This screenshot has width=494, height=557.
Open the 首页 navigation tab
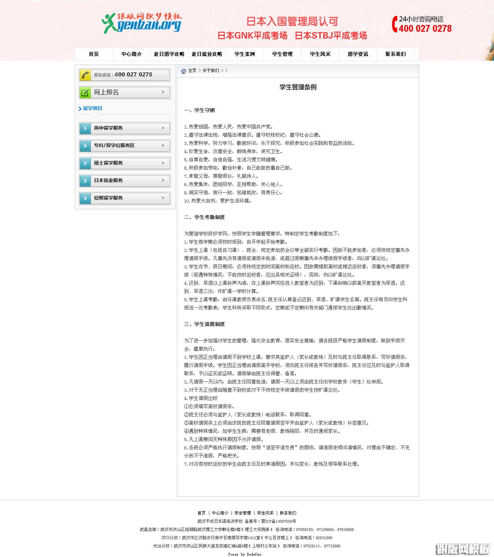pos(94,54)
